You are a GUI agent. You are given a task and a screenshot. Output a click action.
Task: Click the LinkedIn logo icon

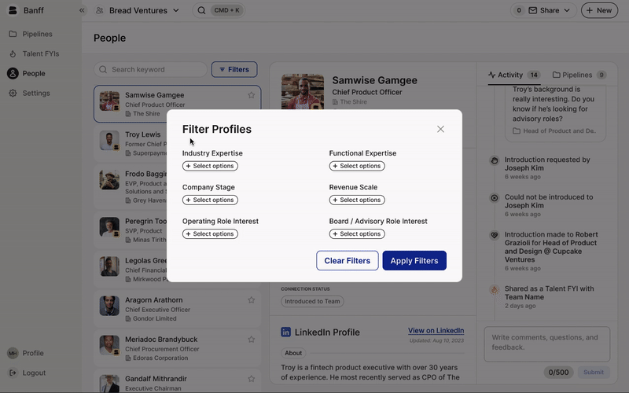click(x=285, y=332)
